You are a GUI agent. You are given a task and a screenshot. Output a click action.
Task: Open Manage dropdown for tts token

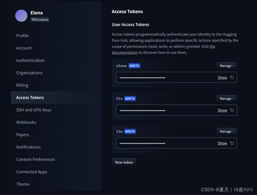[227, 99]
